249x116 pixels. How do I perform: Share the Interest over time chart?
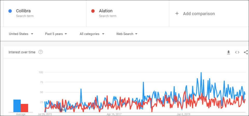(x=246, y=52)
